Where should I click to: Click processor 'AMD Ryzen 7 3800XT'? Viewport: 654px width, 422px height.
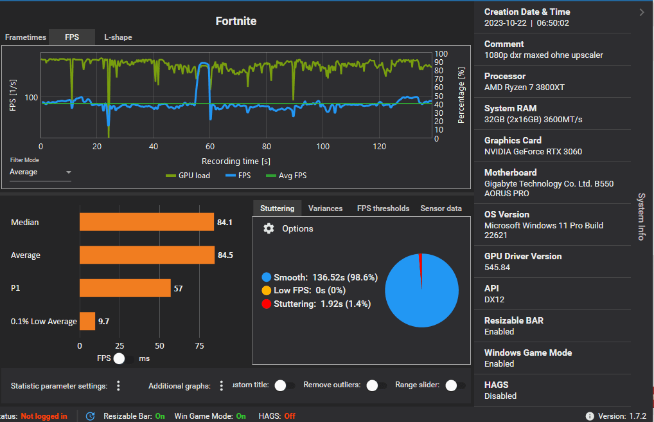pyautogui.click(x=524, y=87)
